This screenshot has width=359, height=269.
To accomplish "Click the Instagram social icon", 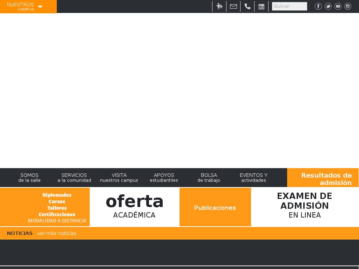I will tap(348, 6).
